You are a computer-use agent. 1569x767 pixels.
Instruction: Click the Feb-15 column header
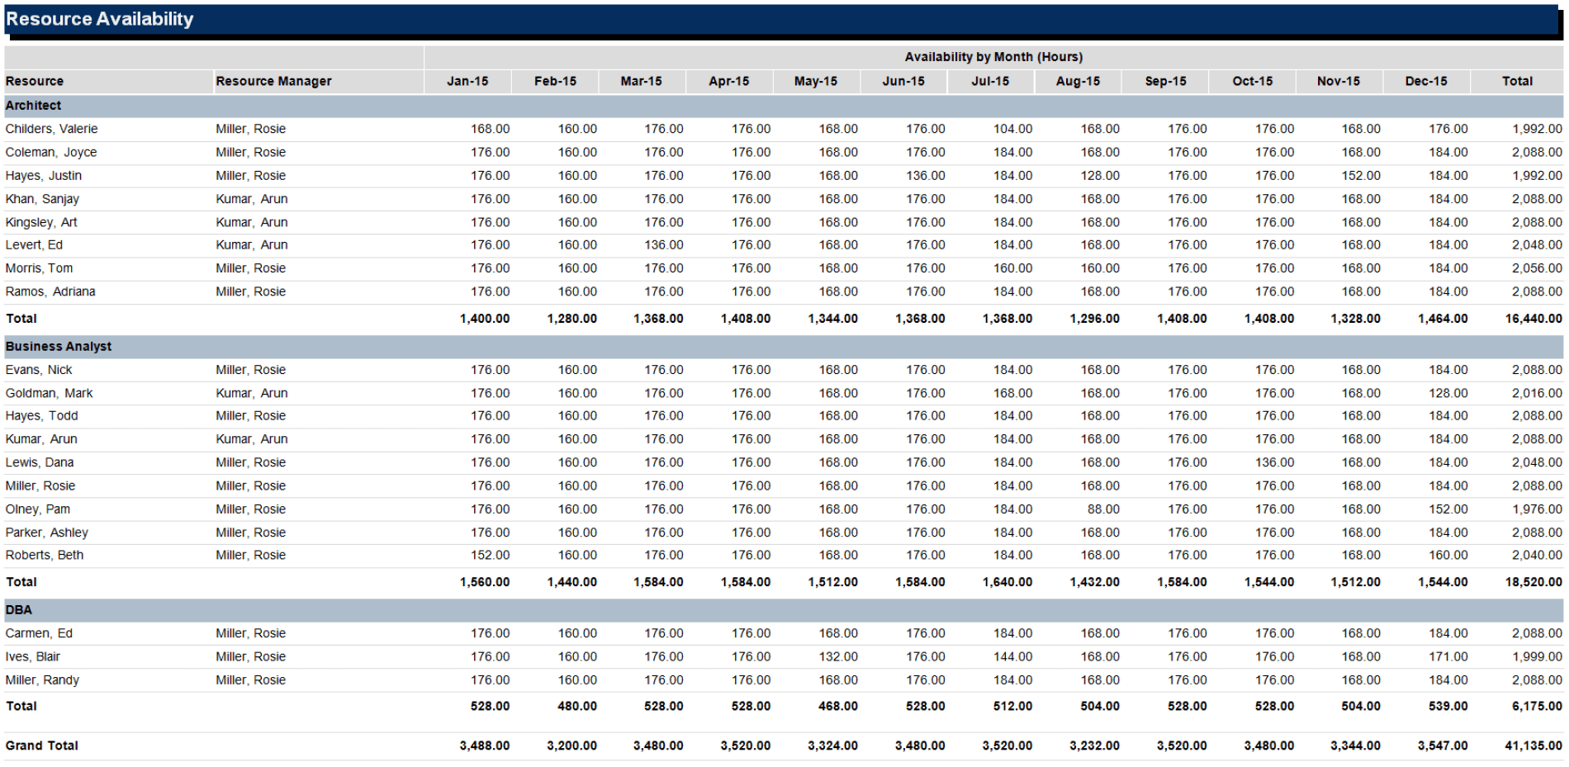[x=555, y=81]
